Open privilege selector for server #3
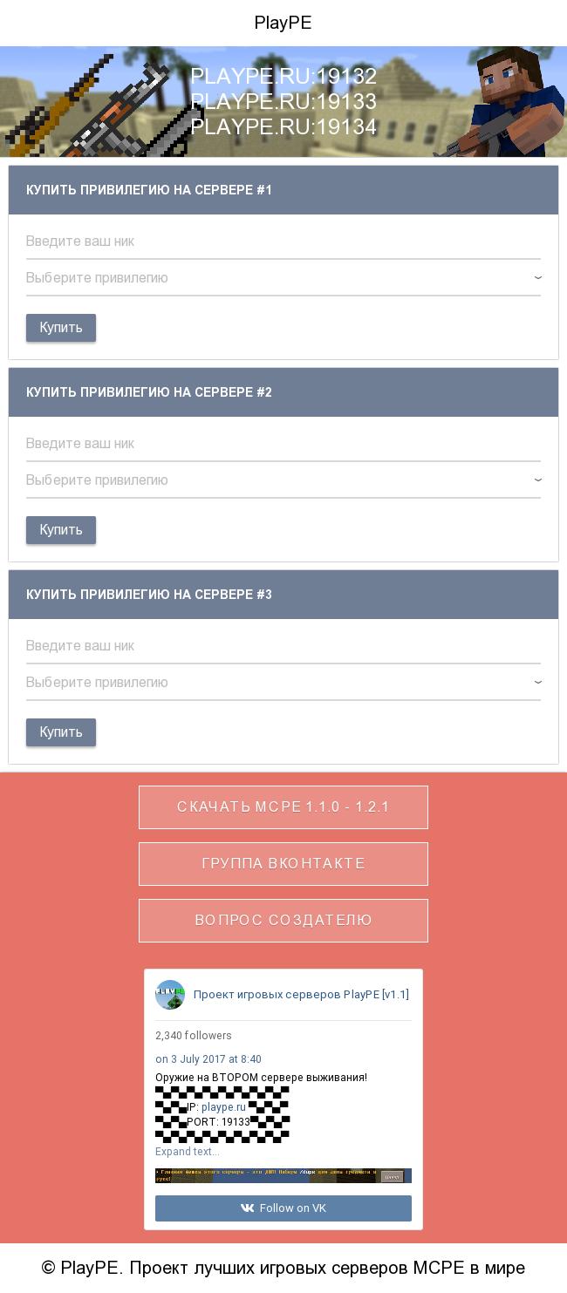This screenshot has height=1293, width=567. tap(283, 683)
